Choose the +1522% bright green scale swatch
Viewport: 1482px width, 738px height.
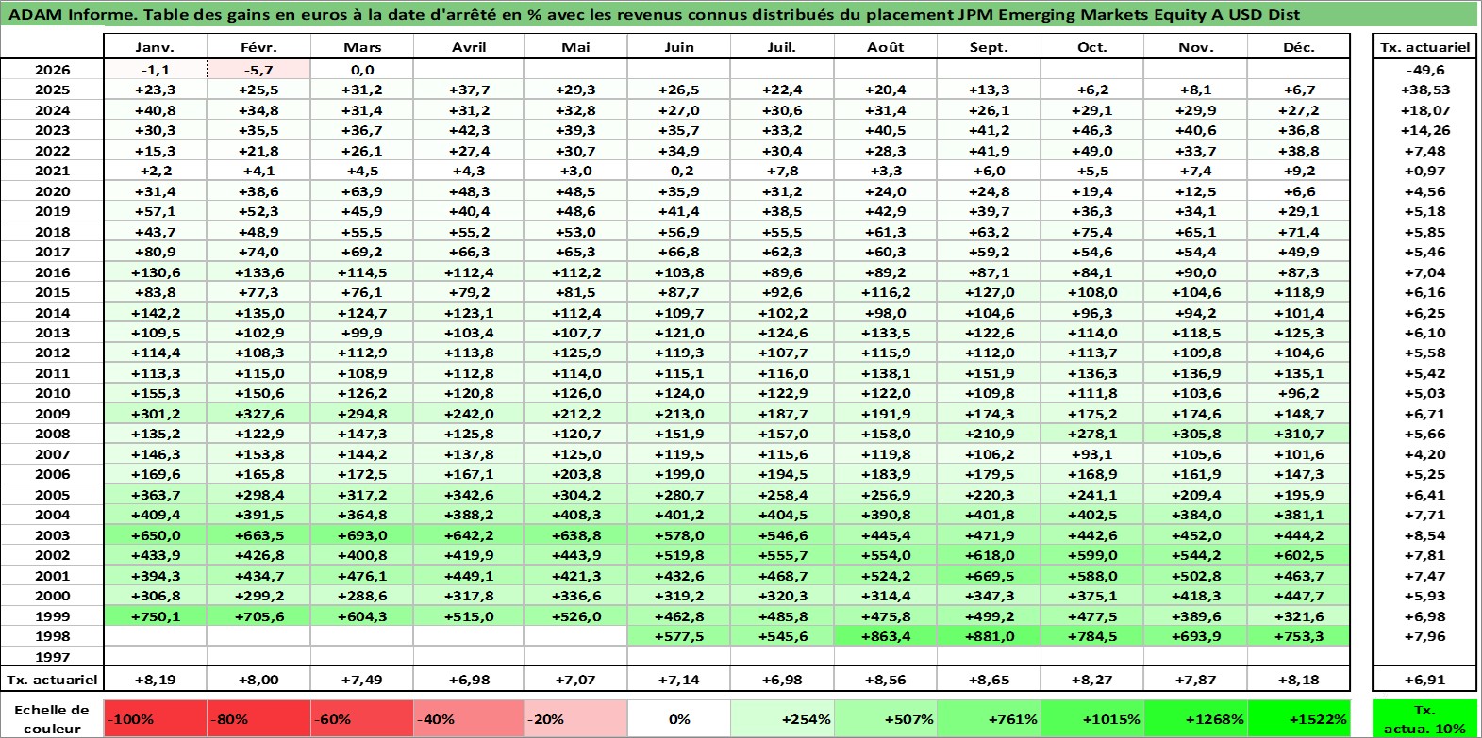click(x=1298, y=718)
